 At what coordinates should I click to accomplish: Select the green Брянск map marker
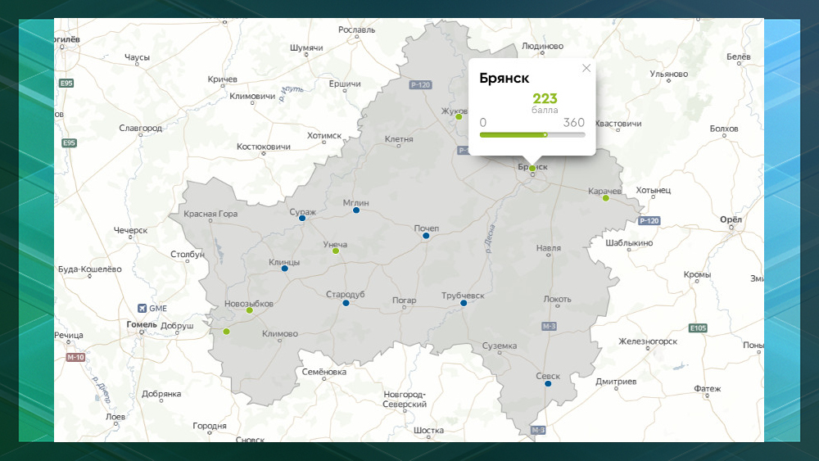click(x=532, y=169)
